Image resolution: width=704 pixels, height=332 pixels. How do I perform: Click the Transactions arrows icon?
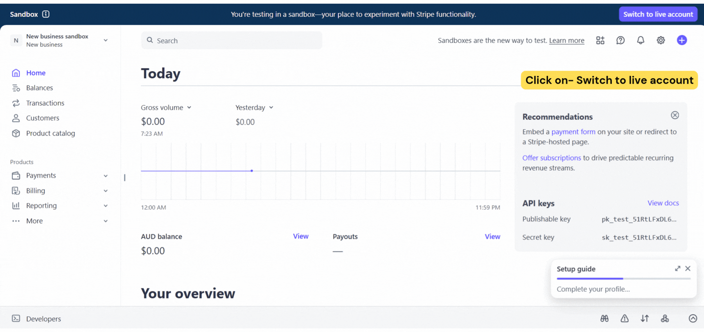[x=16, y=103]
